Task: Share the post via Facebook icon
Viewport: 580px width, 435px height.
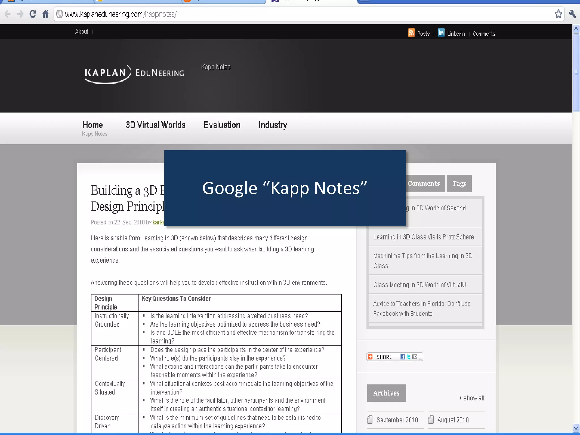Action: tap(403, 357)
